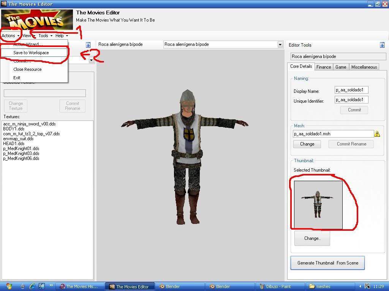Screen dimensions: 389x291
Task: Select p_MedKnight03.dds texture
Action: coord(21,153)
